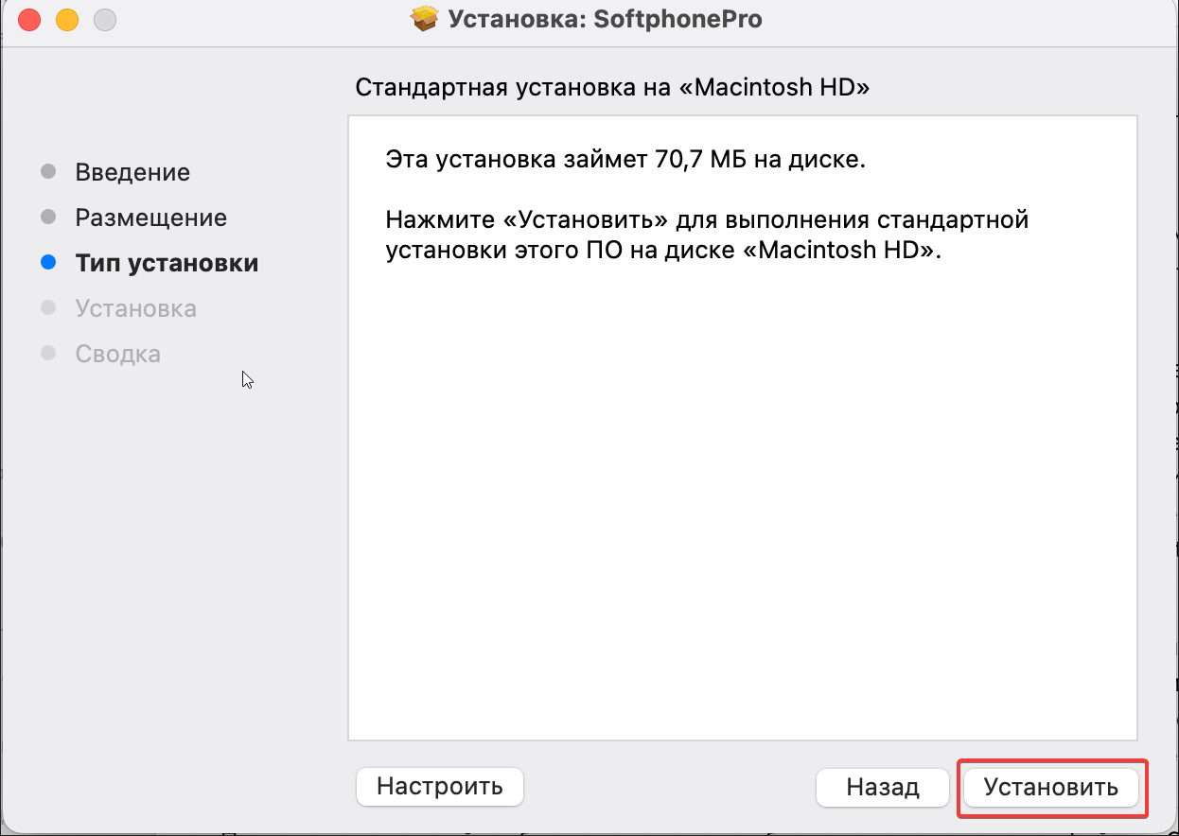Close the installer with the red button

[29, 19]
